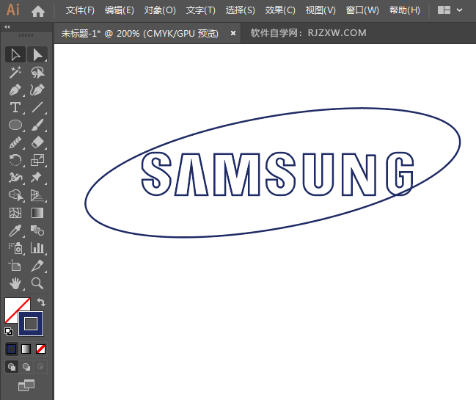Expand the arrange documents layout dropdown
476x400 pixels.
tap(450, 10)
